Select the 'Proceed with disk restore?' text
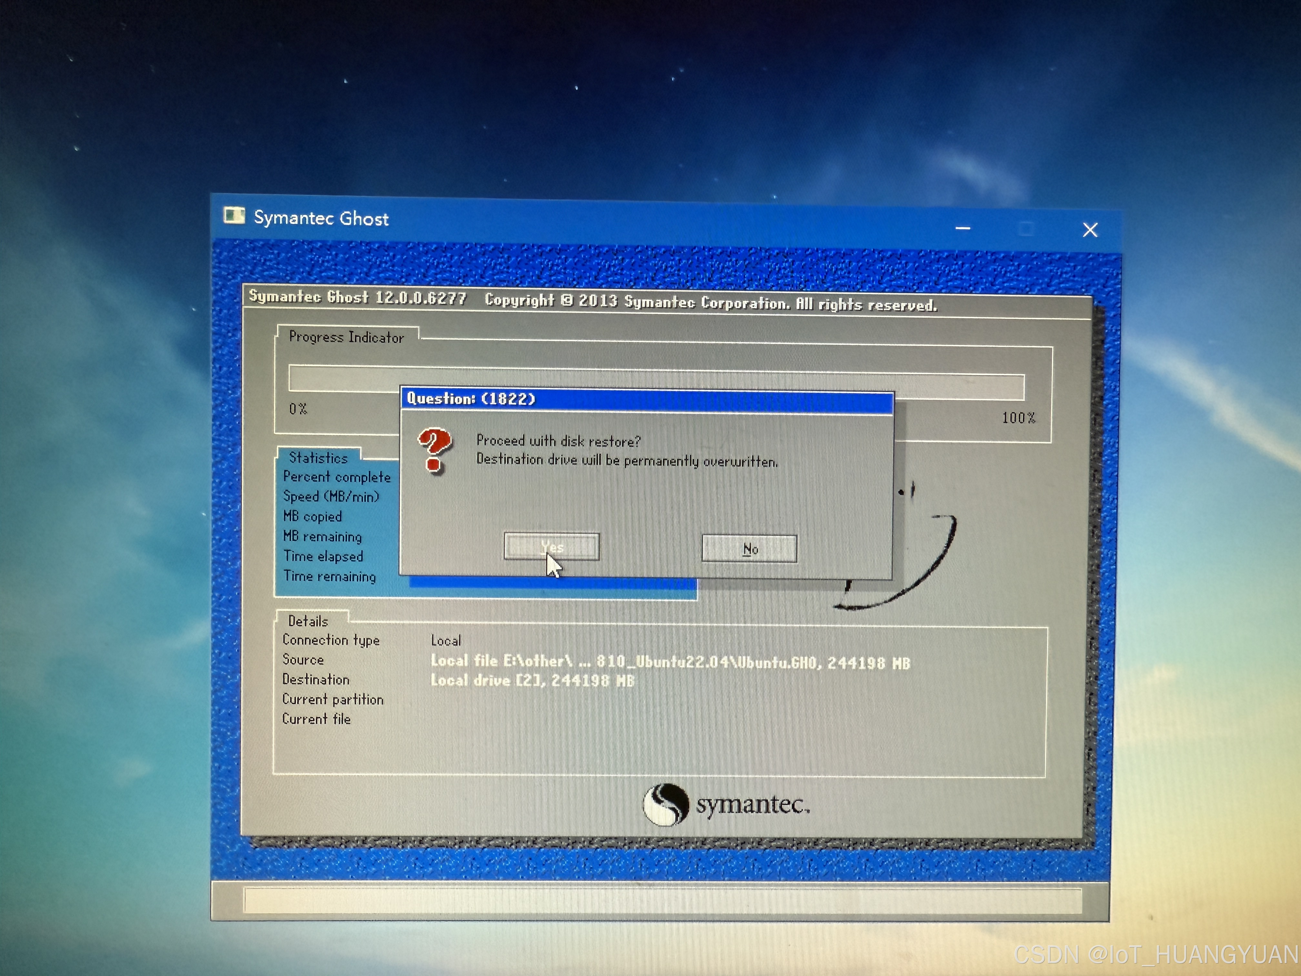Screen dimensions: 1301x976 tap(558, 441)
